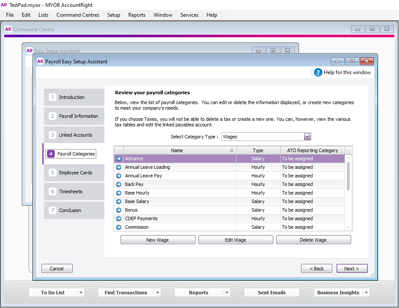Click the AR logo in the main title bar

pyautogui.click(x=4, y=5)
